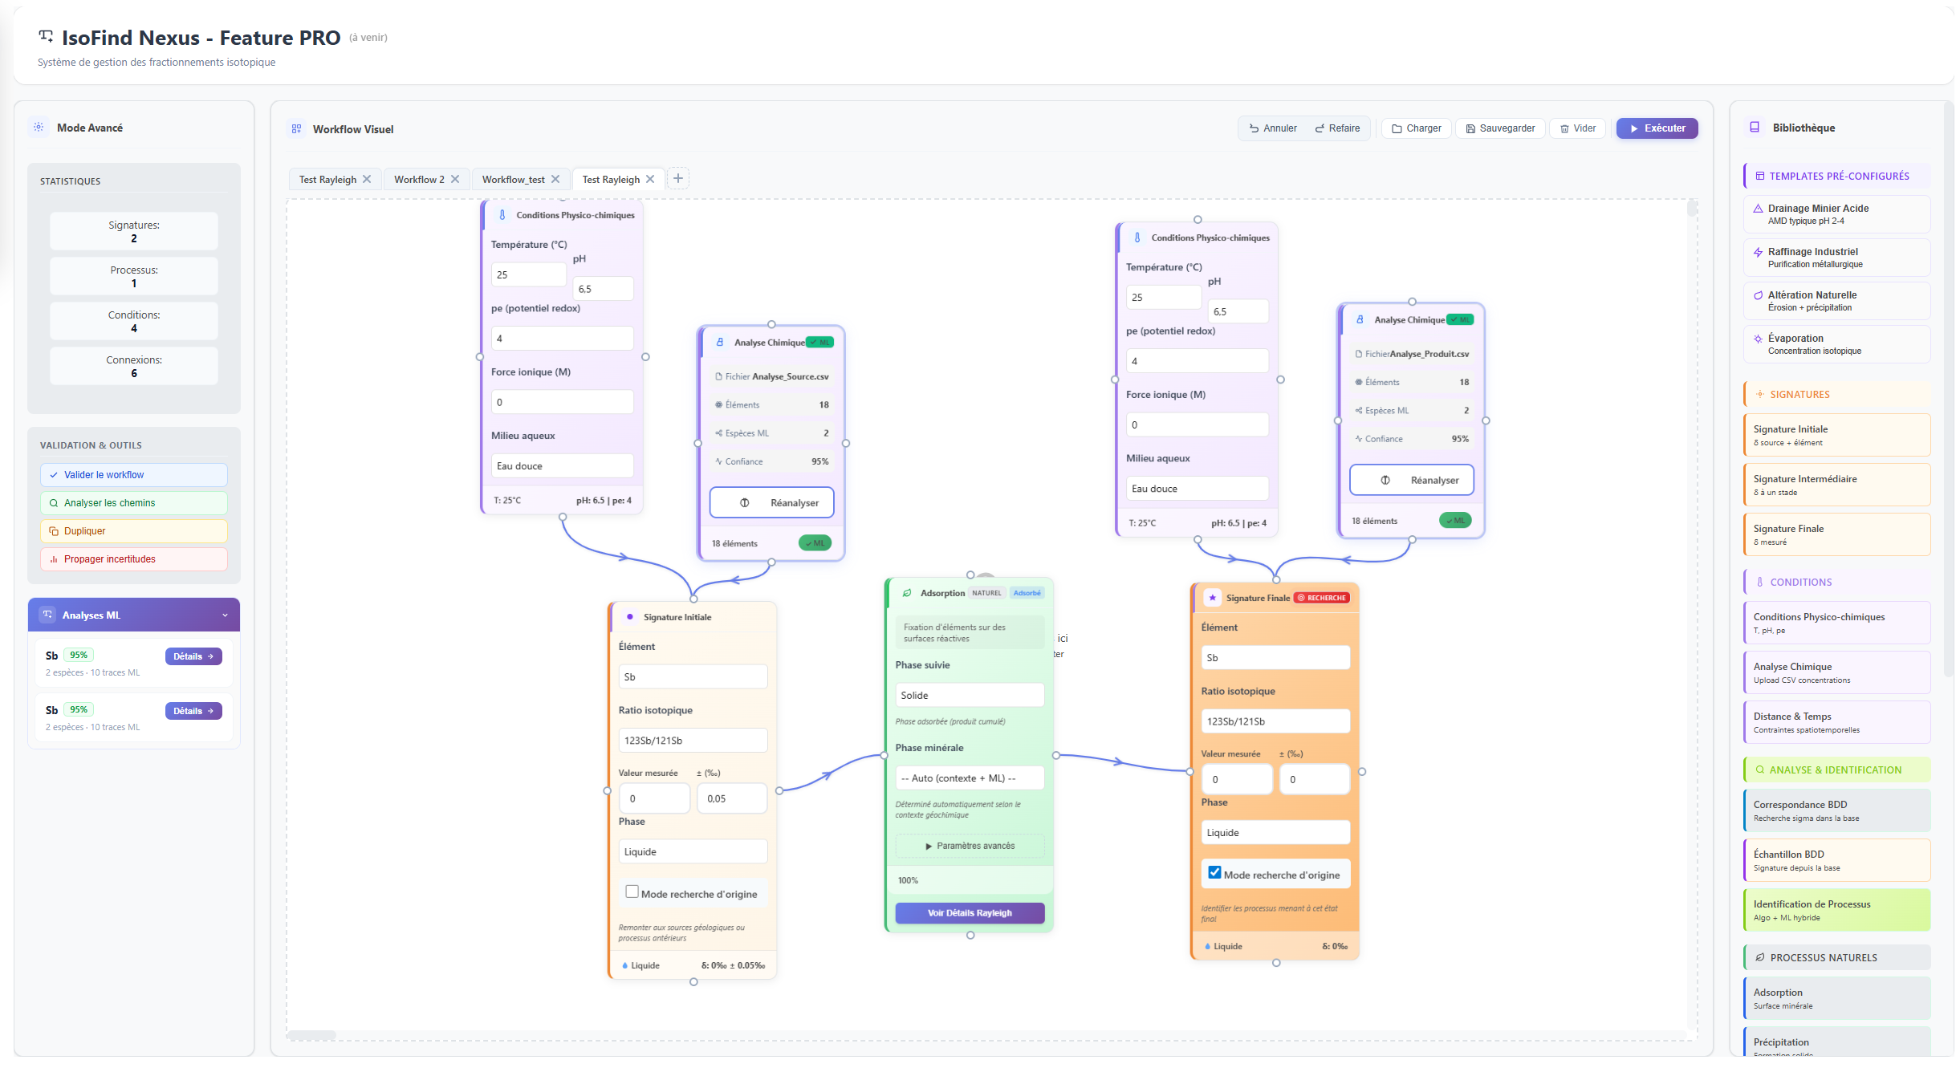Click the star icon on Signature Finale node

click(x=1212, y=598)
